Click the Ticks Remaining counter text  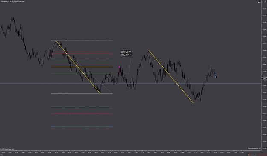pyautogui.click(x=254, y=148)
